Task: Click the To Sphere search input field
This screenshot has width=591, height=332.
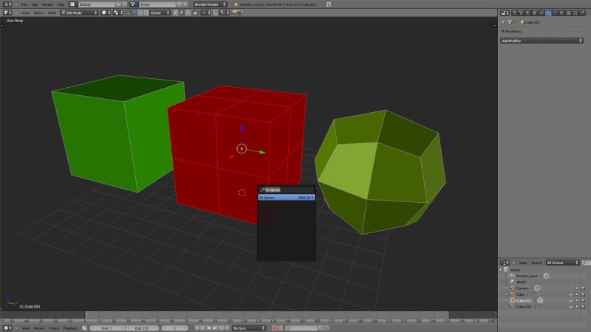Action: pyautogui.click(x=287, y=190)
